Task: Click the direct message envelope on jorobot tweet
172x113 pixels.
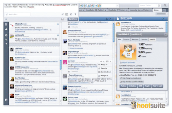Action: tap(107, 61)
